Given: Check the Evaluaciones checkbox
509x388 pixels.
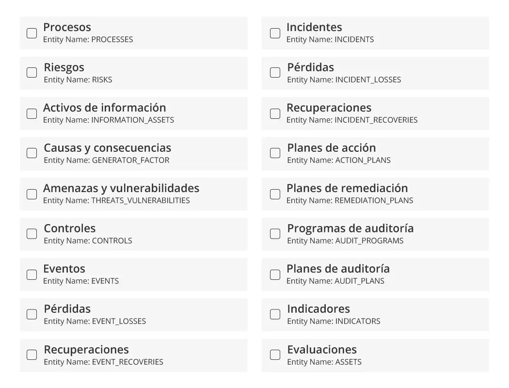Looking at the screenshot, I should click(x=275, y=355).
